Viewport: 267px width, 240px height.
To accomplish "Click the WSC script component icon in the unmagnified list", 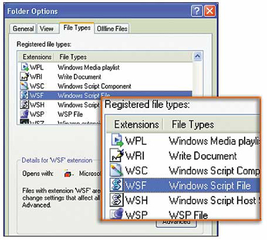I will tap(24, 86).
